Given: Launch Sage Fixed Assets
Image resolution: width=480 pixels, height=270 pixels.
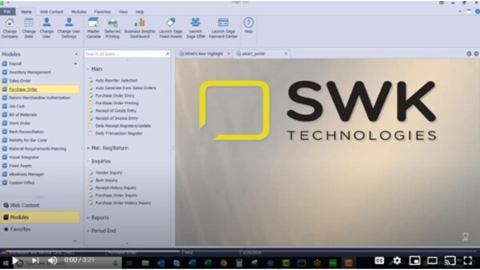Looking at the screenshot, I should (171, 28).
